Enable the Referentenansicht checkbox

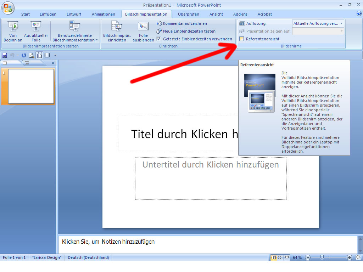[241, 39]
